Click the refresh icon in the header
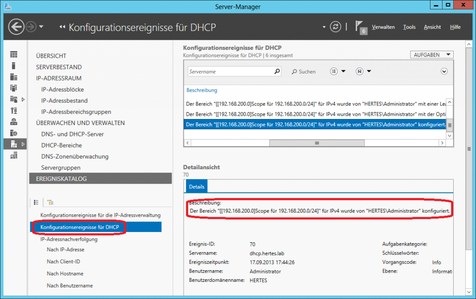476x299 pixels. (335, 27)
